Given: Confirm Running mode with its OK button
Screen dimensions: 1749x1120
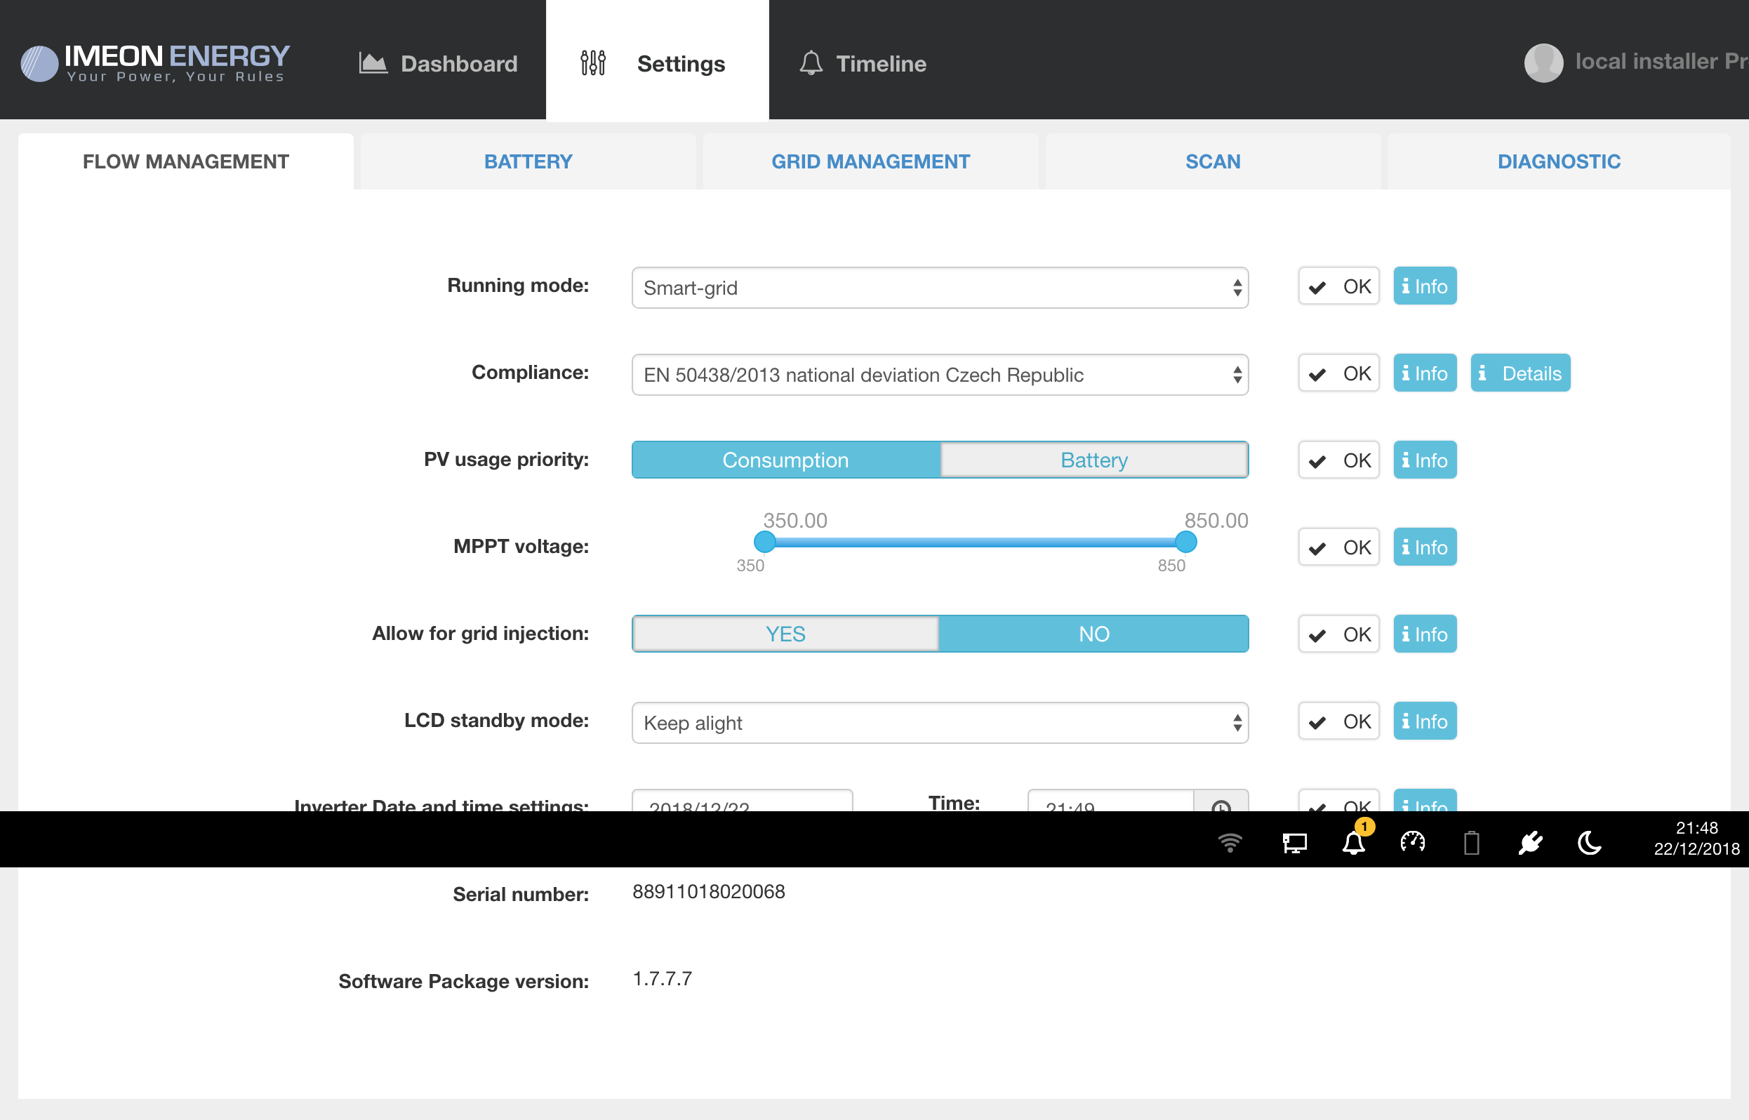Looking at the screenshot, I should tap(1338, 286).
